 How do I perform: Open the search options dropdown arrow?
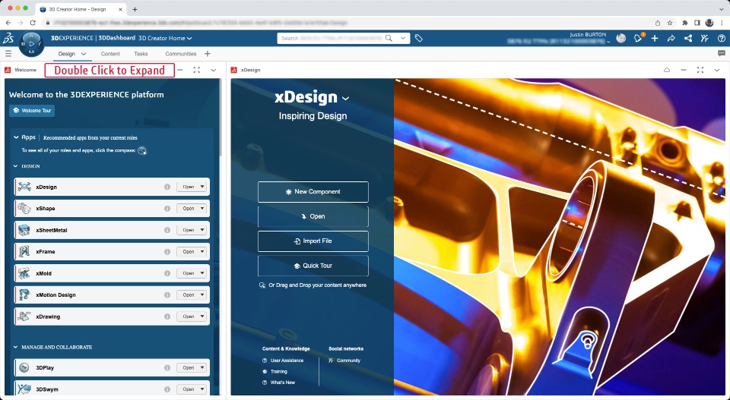click(x=403, y=38)
